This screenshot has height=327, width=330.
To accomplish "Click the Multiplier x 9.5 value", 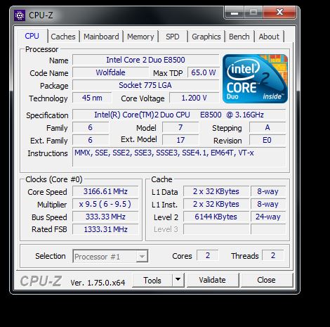I will [x=105, y=204].
